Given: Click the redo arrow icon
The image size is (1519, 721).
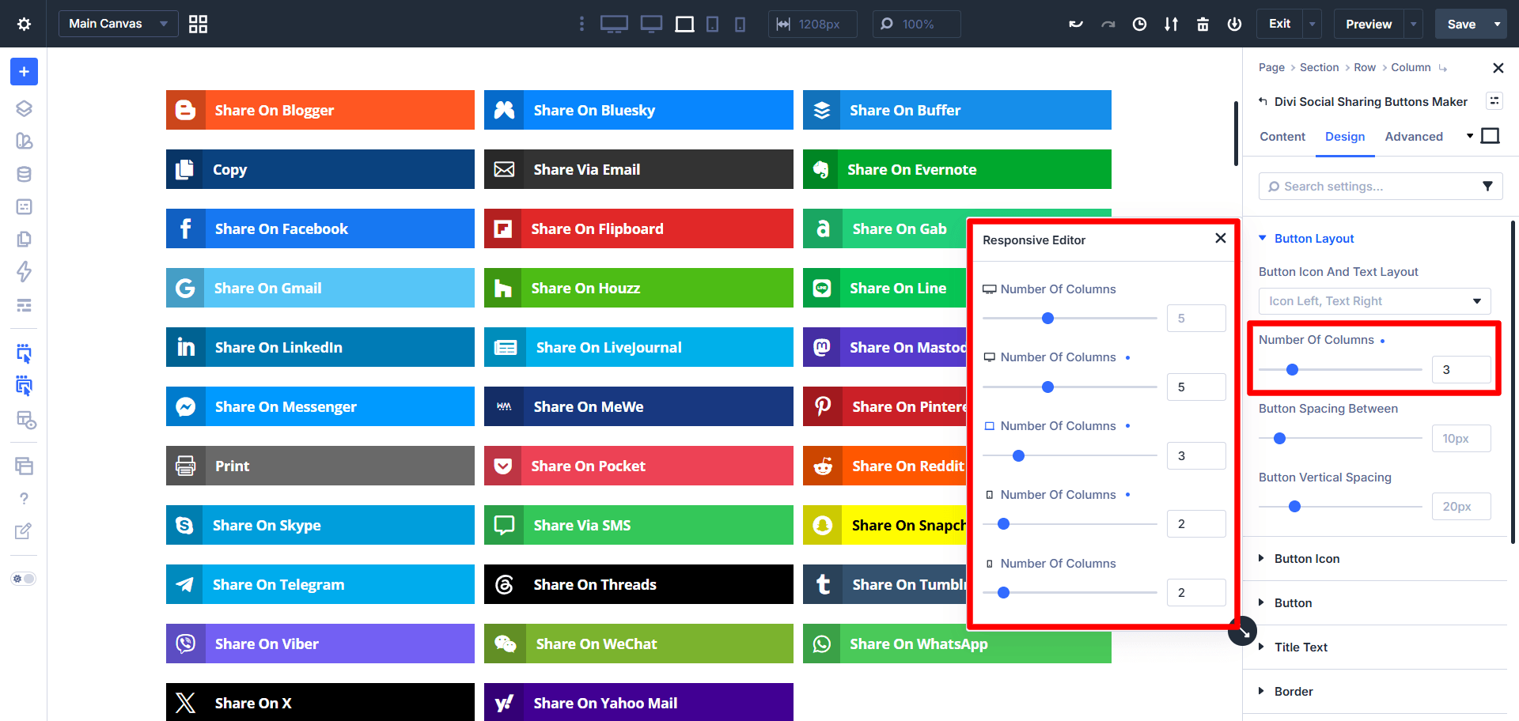Looking at the screenshot, I should [x=1108, y=24].
